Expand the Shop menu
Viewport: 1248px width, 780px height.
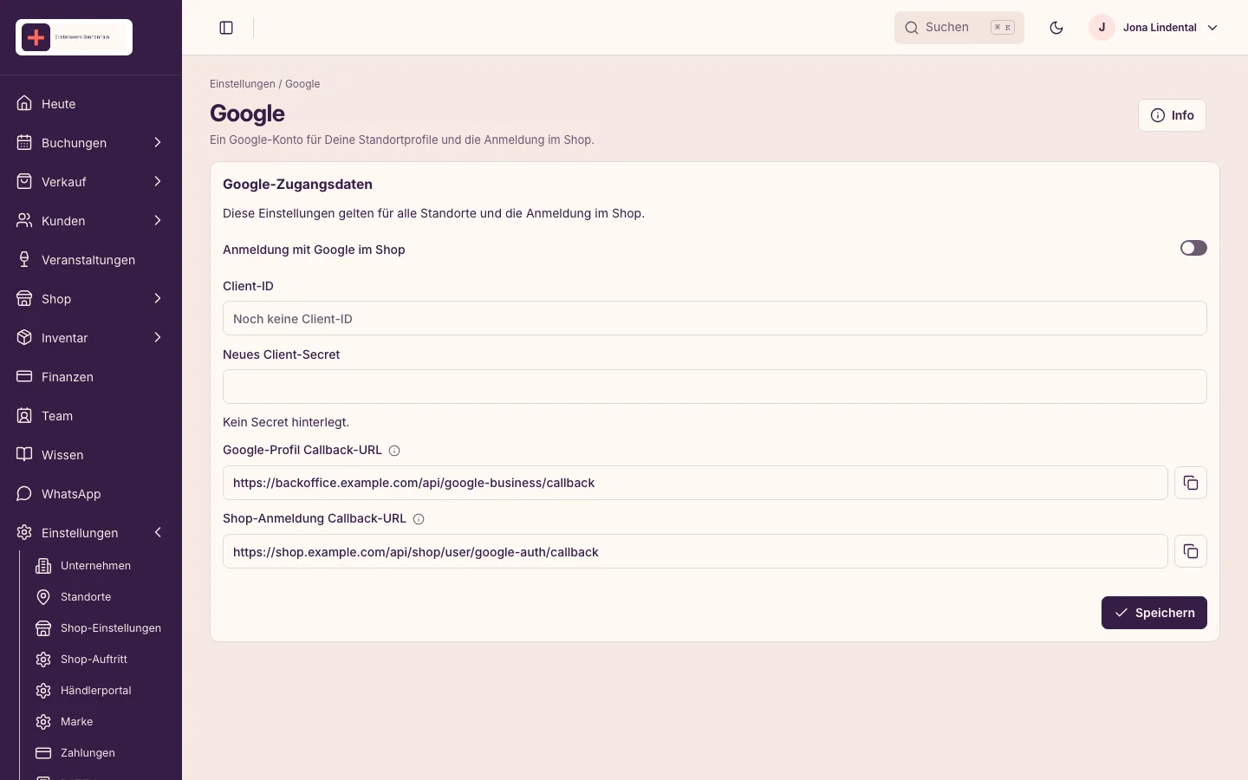91,299
